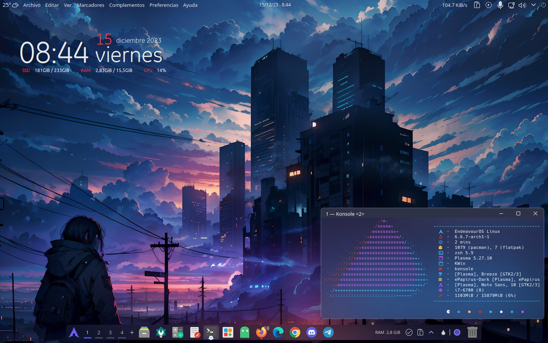Viewport: 548px width, 343px height.
Task: Expand hidden icons with the up chevron
Action: click(x=431, y=332)
